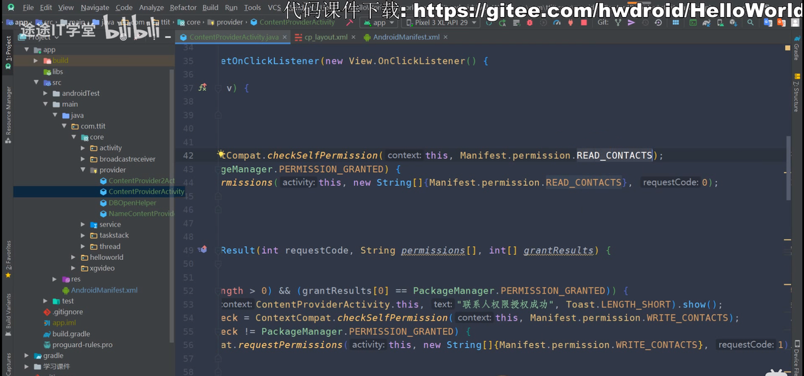804x376 pixels.
Task: Click the Git update project branch icon
Action: pyautogui.click(x=618, y=23)
